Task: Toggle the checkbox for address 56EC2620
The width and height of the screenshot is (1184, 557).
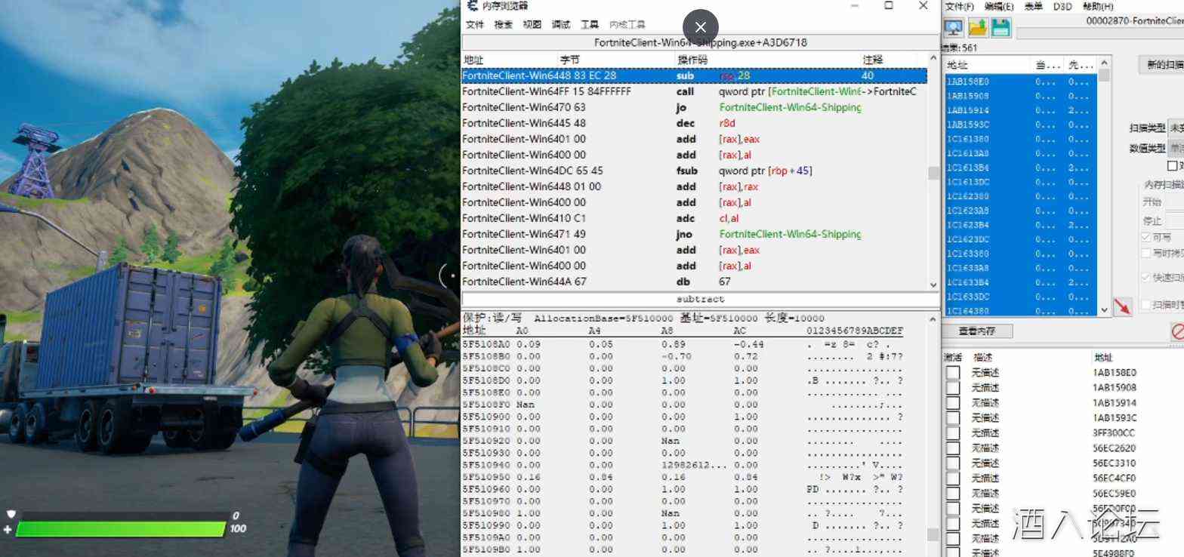Action: [953, 448]
